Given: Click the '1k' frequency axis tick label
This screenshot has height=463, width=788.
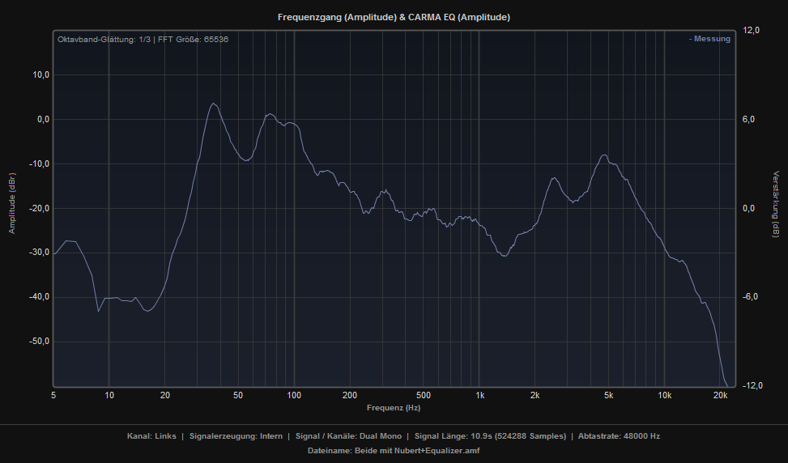Looking at the screenshot, I should [x=480, y=396].
